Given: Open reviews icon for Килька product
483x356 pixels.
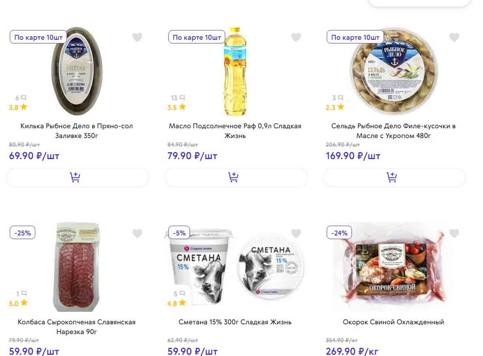Looking at the screenshot, I should [x=24, y=98].
